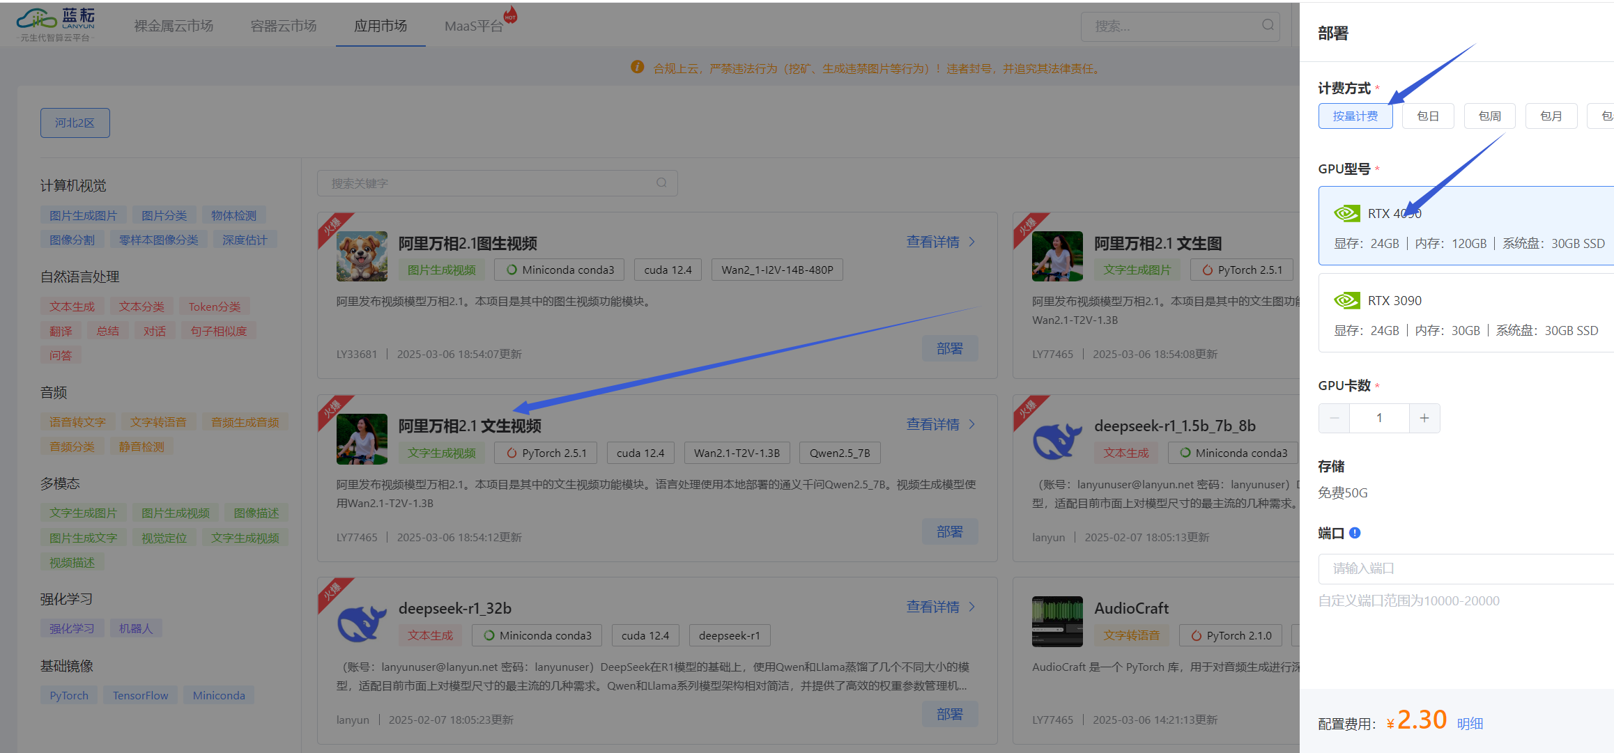The image size is (1614, 753).
Task: Expand 查看详情 for 阿里万相2.1 文生视频
Action: [x=941, y=424]
